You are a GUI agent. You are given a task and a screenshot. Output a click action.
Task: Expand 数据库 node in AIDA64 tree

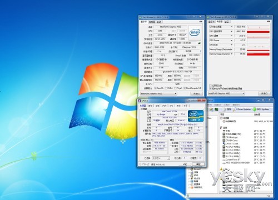click(189, 184)
